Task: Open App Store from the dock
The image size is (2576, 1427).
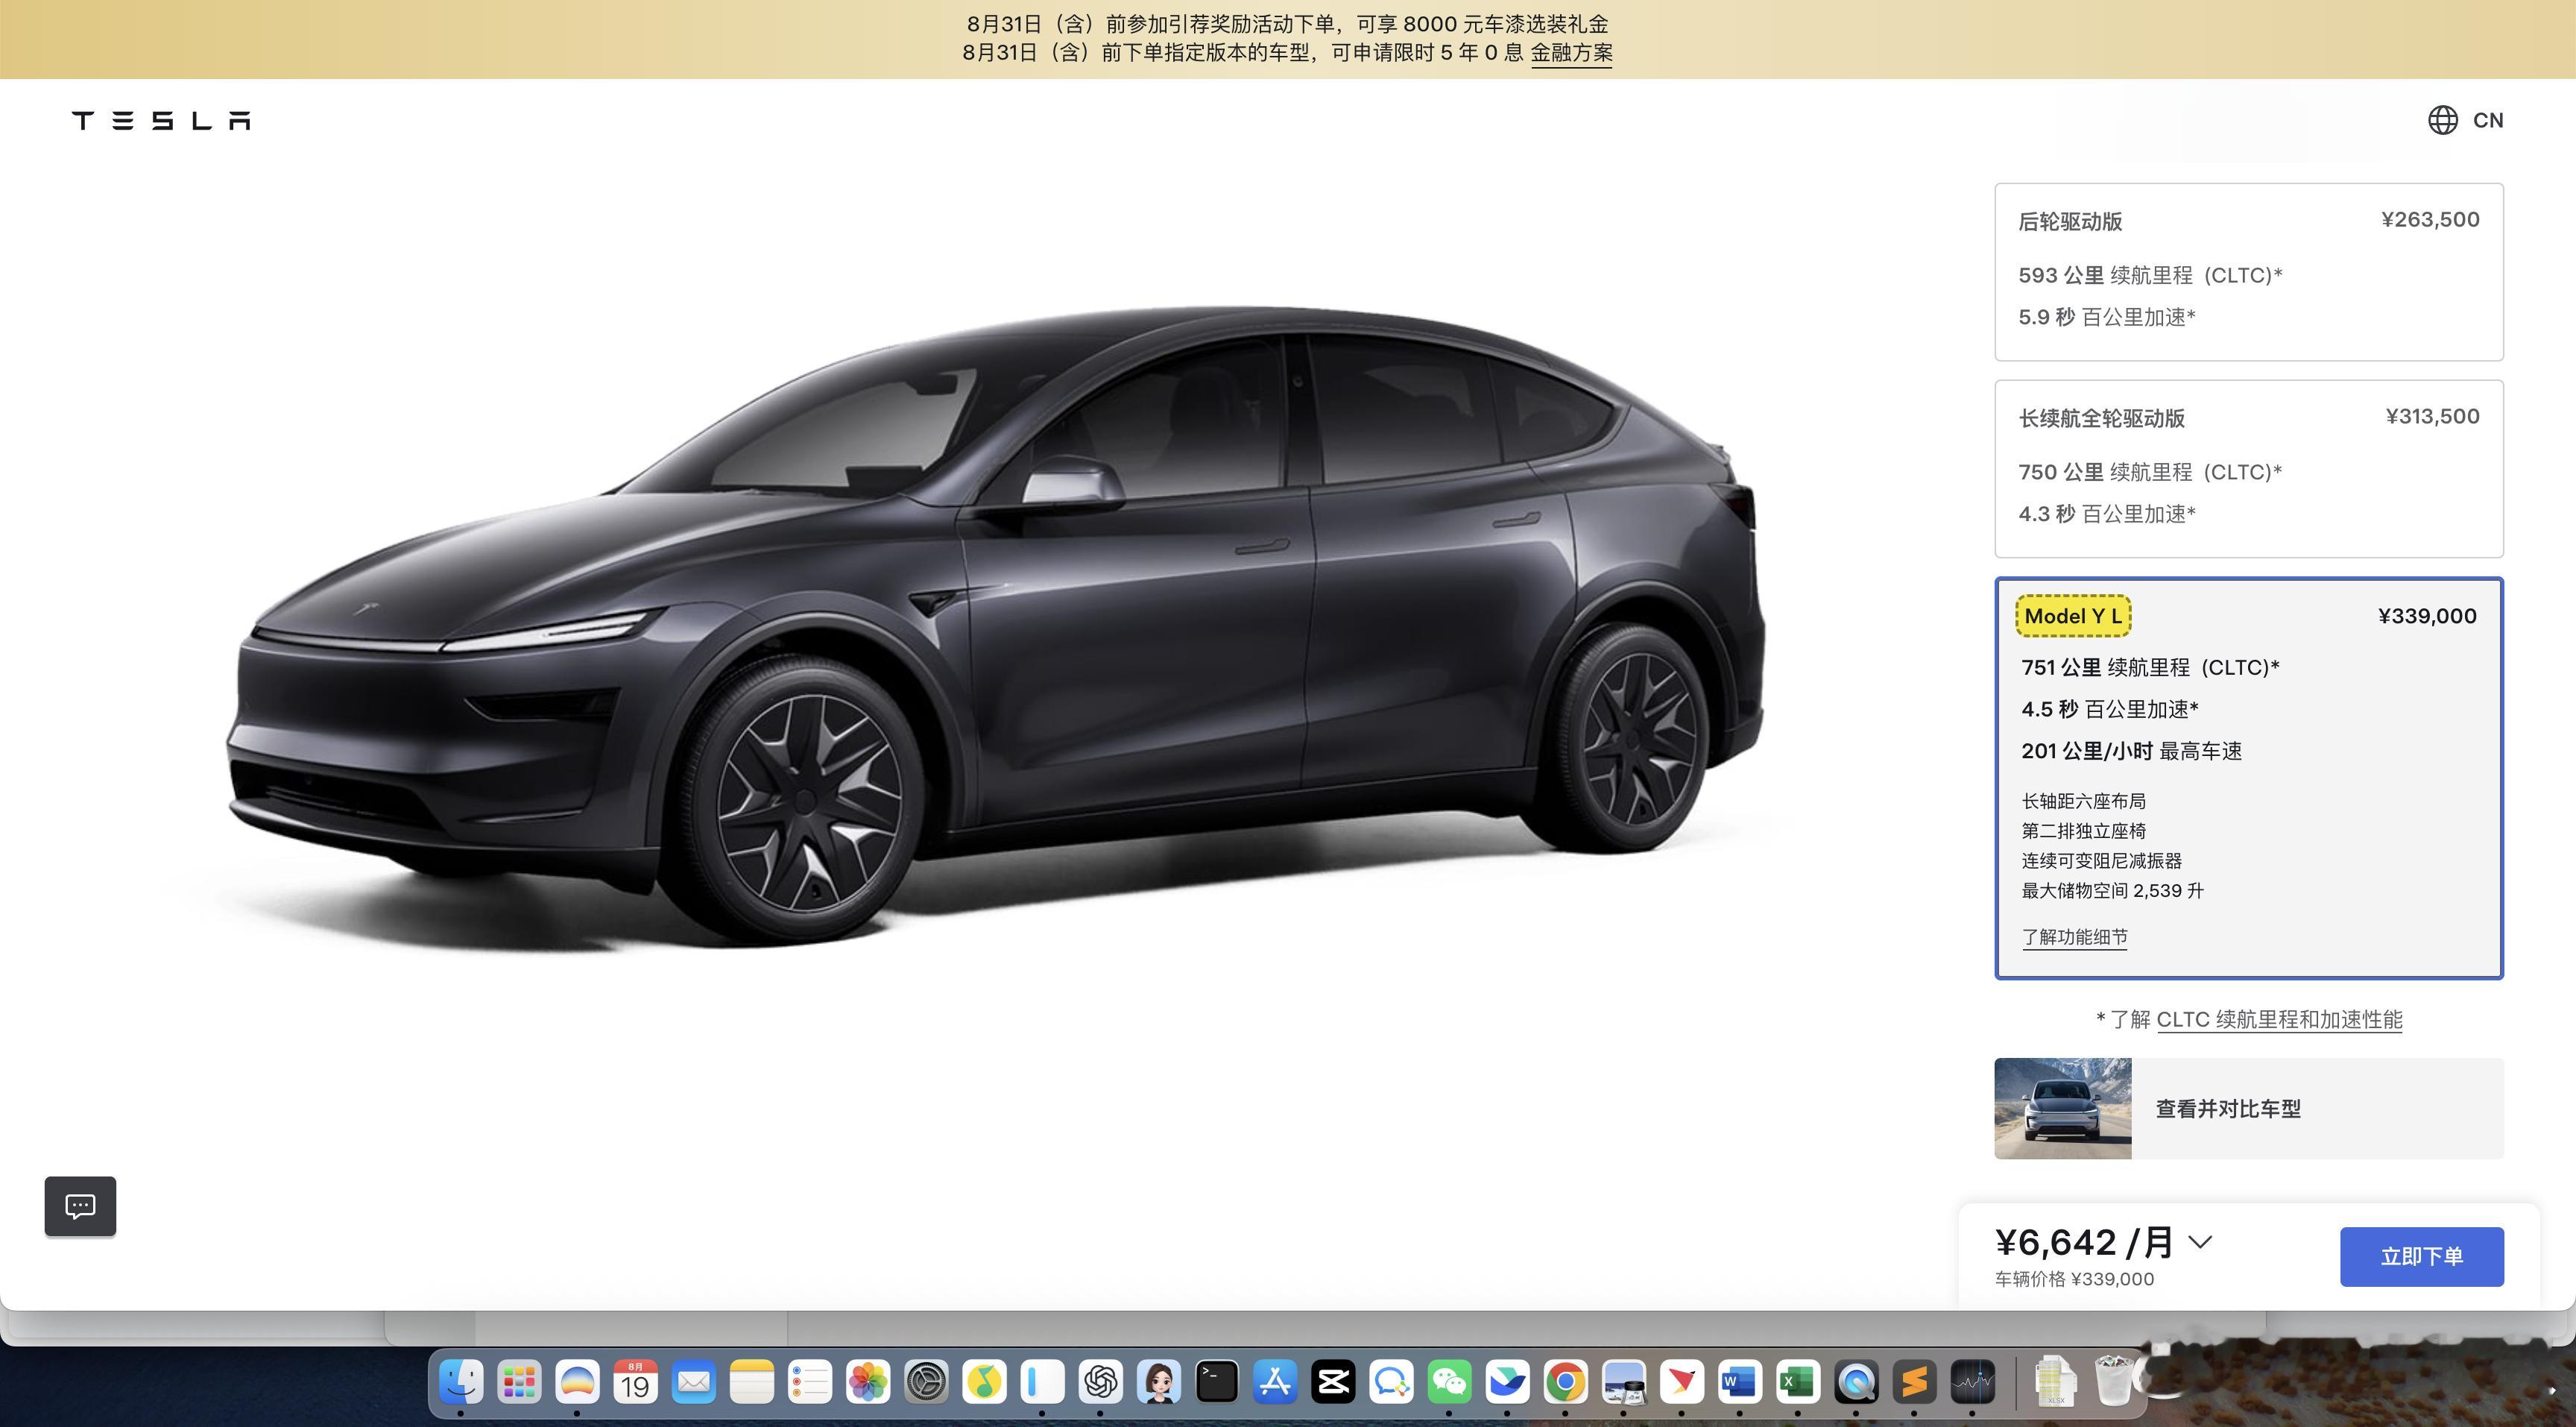Action: click(1275, 1383)
